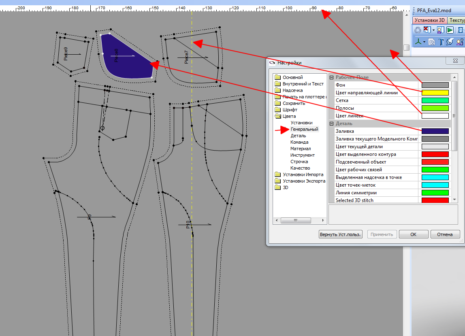This screenshot has height=336, width=465.
Task: Click the hand holding pen icon
Action: (450, 42)
